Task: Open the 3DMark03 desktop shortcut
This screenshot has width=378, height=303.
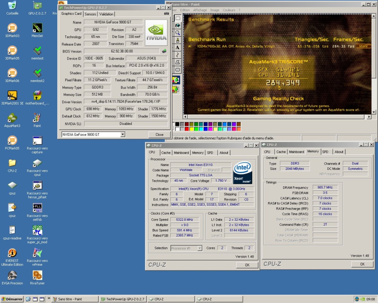Action: click(12, 30)
